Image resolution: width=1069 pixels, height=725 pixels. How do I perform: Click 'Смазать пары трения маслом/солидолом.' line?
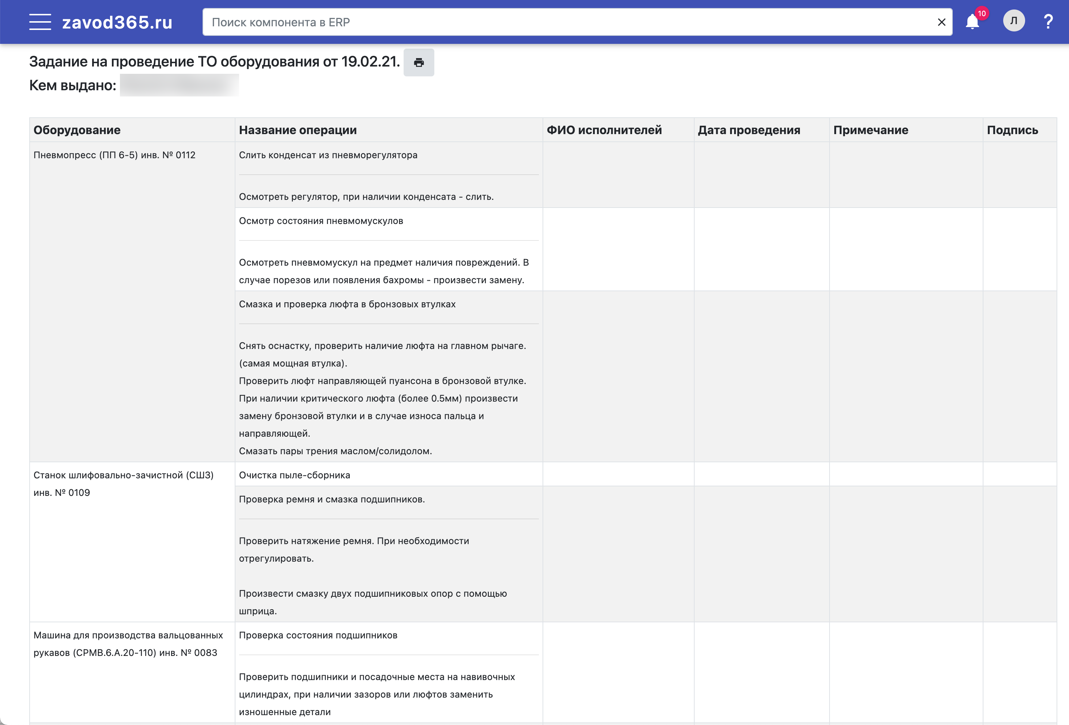[335, 451]
